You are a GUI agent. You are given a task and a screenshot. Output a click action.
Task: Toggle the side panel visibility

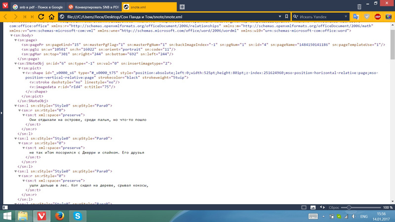point(6,208)
